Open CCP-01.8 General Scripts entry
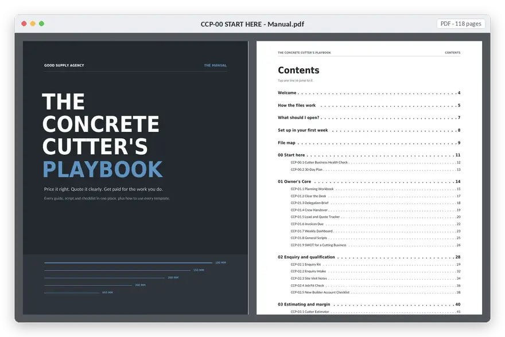505x337 pixels. (x=375, y=238)
